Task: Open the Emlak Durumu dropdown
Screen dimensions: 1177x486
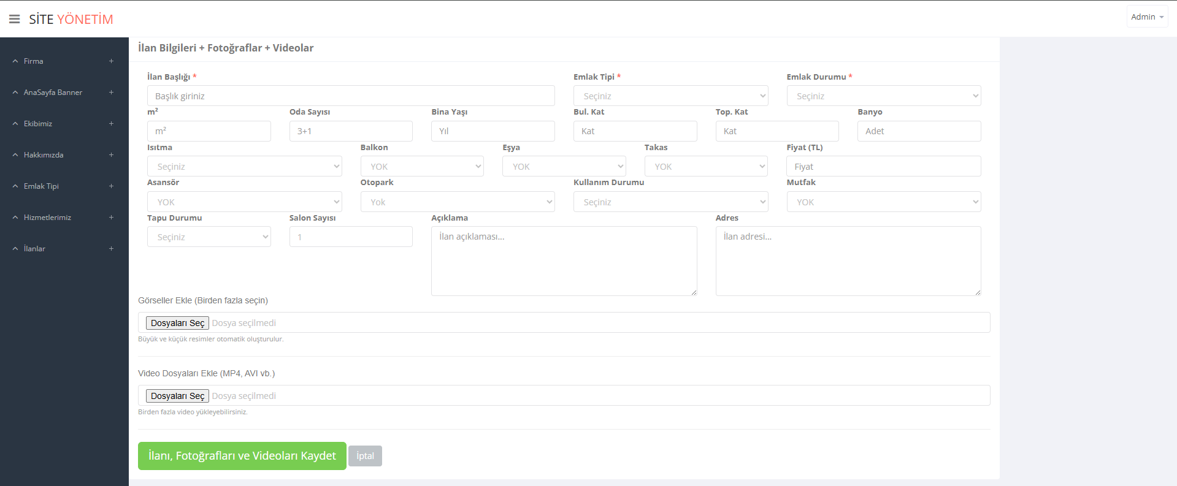Action: click(x=883, y=96)
